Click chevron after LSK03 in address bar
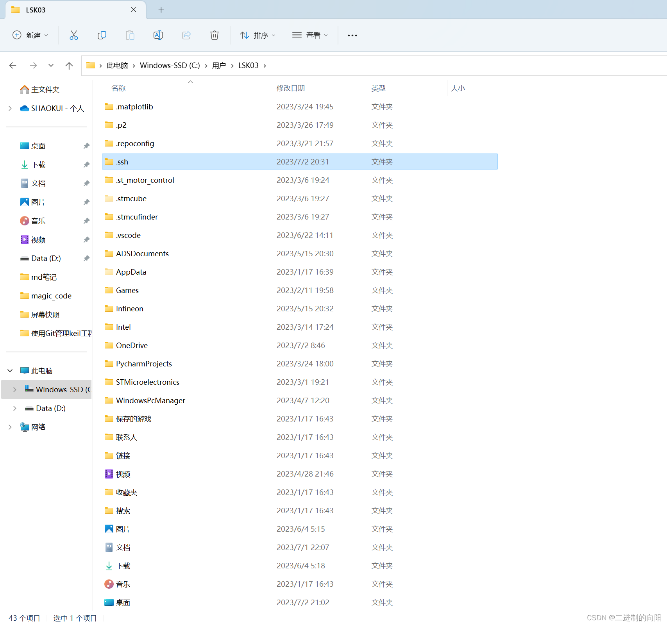 coord(265,65)
